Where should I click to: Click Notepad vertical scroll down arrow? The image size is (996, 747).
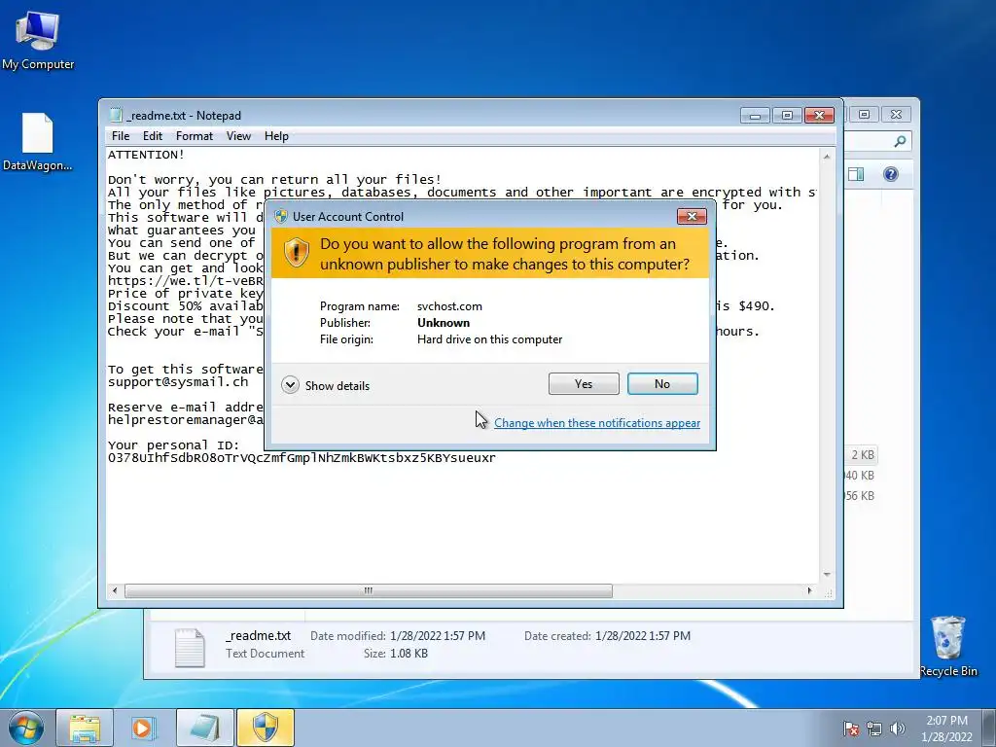(827, 574)
